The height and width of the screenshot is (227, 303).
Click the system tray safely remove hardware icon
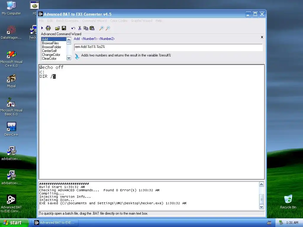click(281, 223)
